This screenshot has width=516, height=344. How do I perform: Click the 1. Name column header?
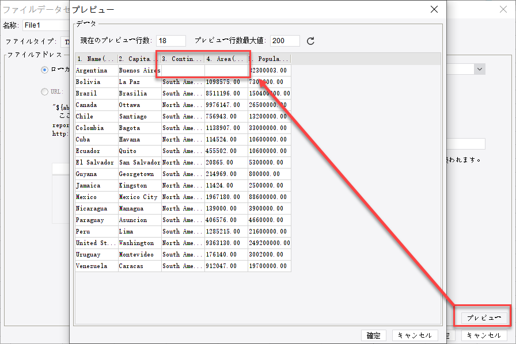[x=96, y=58]
